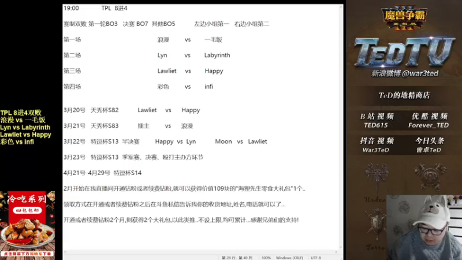The height and width of the screenshot is (260, 462).
Task: Click '右边小组第二' text
Action: coord(252,24)
